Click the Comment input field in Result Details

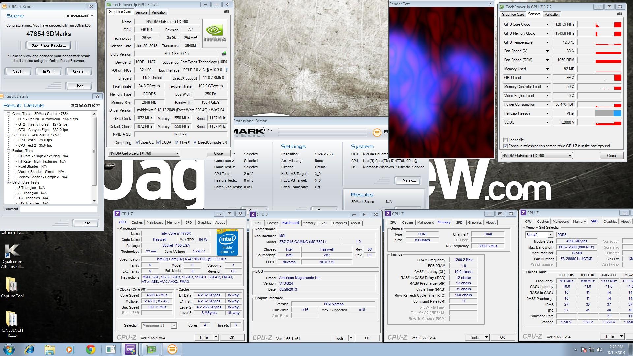click(59, 209)
